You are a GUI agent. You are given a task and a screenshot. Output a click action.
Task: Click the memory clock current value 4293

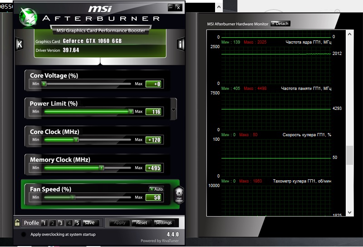(337, 108)
